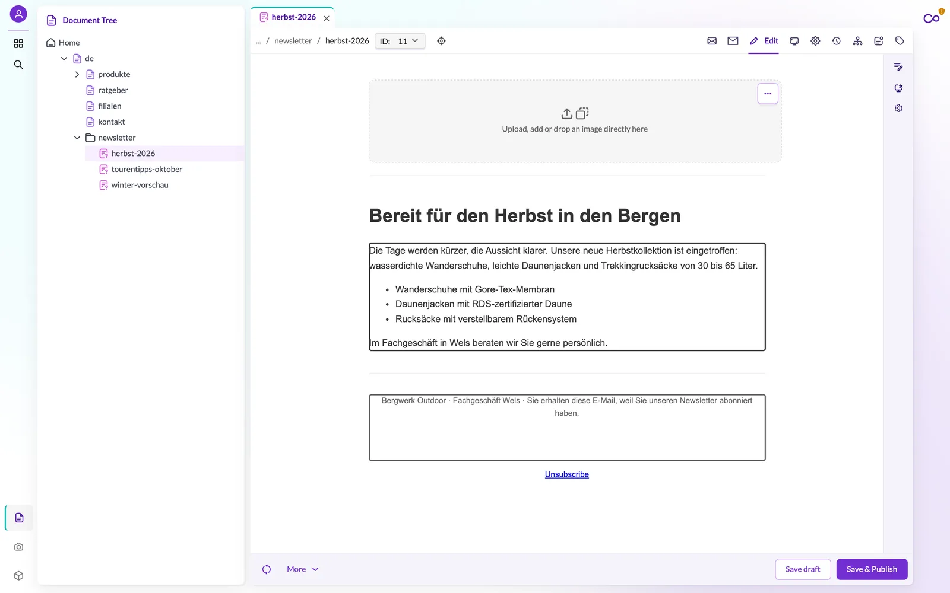The height and width of the screenshot is (593, 950).
Task: Select Home in the document tree
Action: [x=69, y=43]
